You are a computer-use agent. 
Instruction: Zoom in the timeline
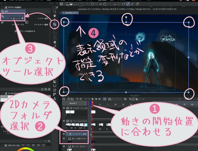click(81, 99)
